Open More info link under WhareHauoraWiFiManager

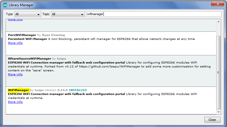pos(15,74)
